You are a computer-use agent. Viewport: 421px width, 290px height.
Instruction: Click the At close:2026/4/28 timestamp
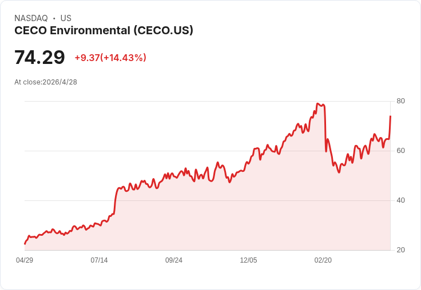pos(46,82)
